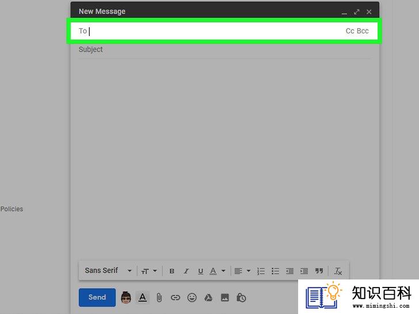
Task: Expand New Message to full screen
Action: click(356, 12)
